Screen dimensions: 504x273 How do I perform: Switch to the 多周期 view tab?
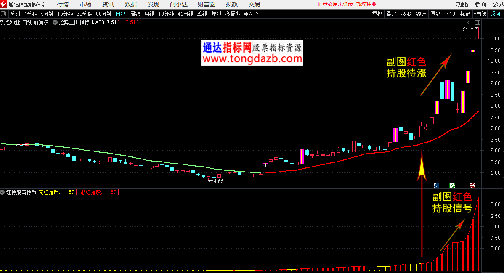(x=233, y=14)
